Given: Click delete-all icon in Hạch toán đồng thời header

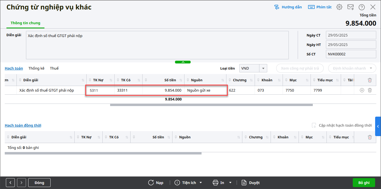Looking at the screenshot, I should point(370,137).
